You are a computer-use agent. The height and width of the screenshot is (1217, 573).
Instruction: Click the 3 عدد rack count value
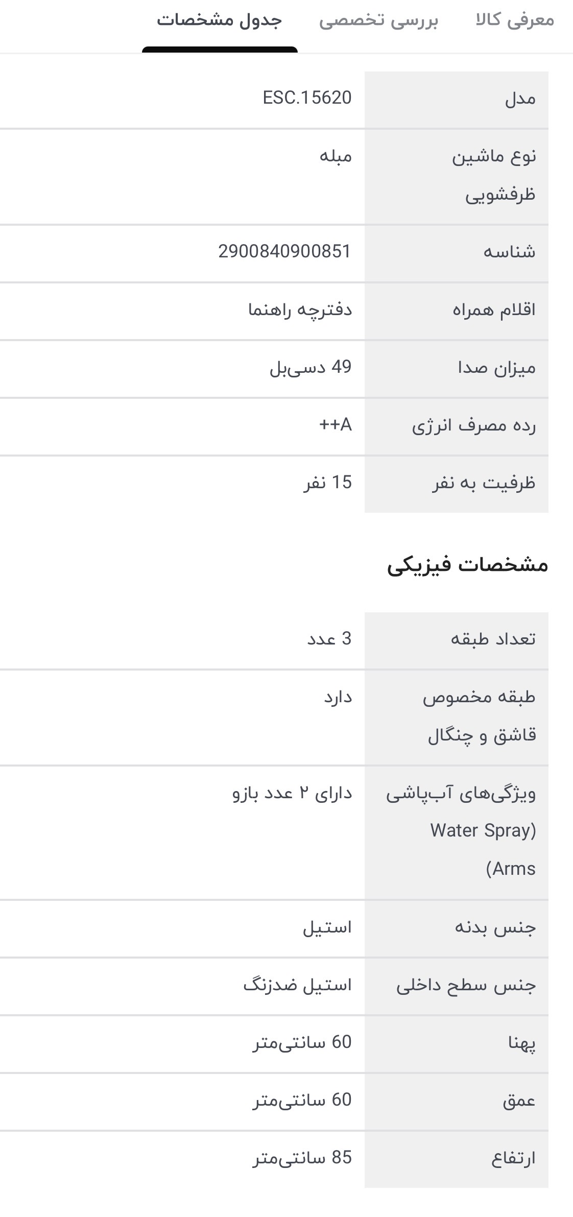(329, 639)
